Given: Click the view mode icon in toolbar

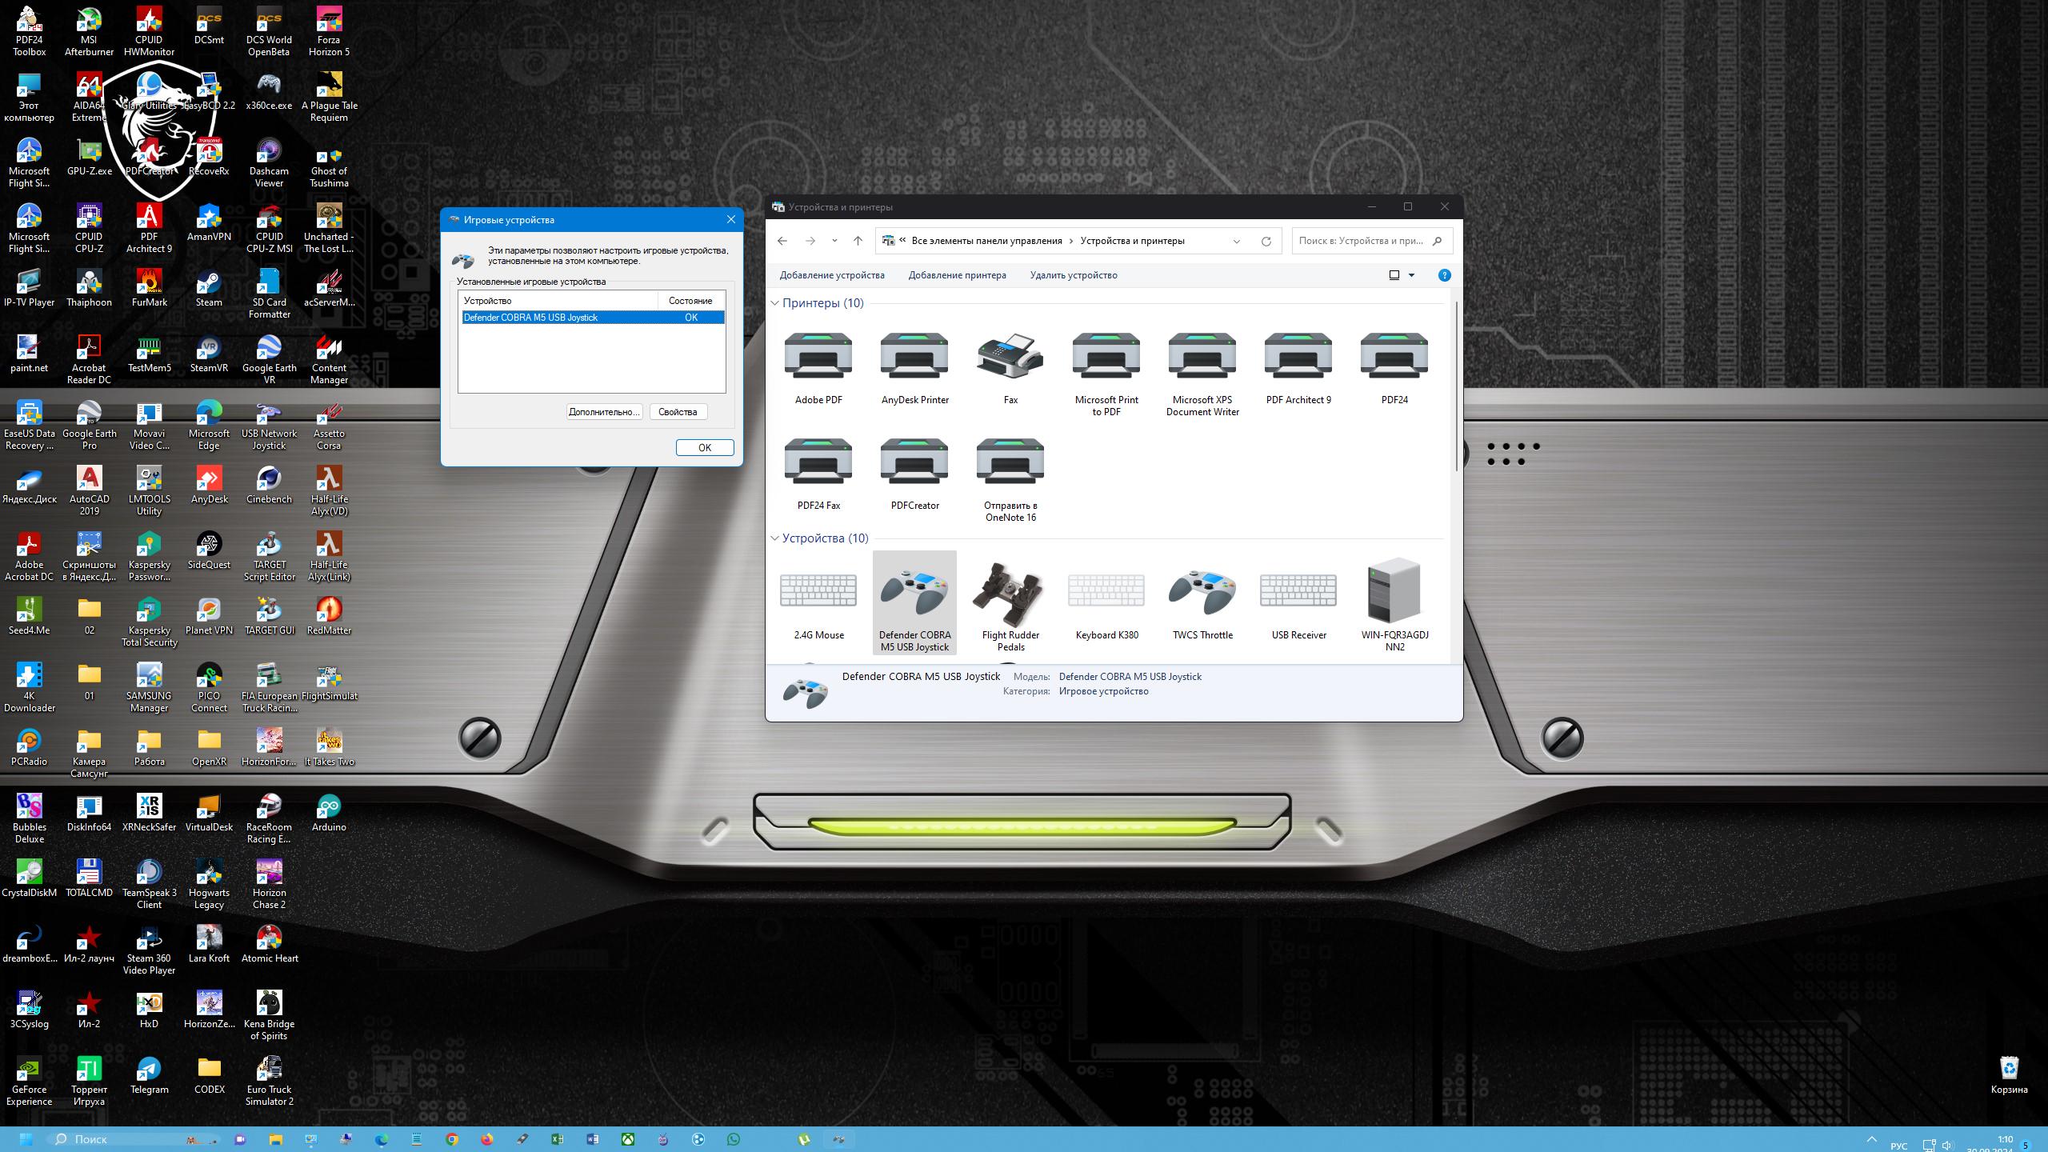Looking at the screenshot, I should 1394,275.
